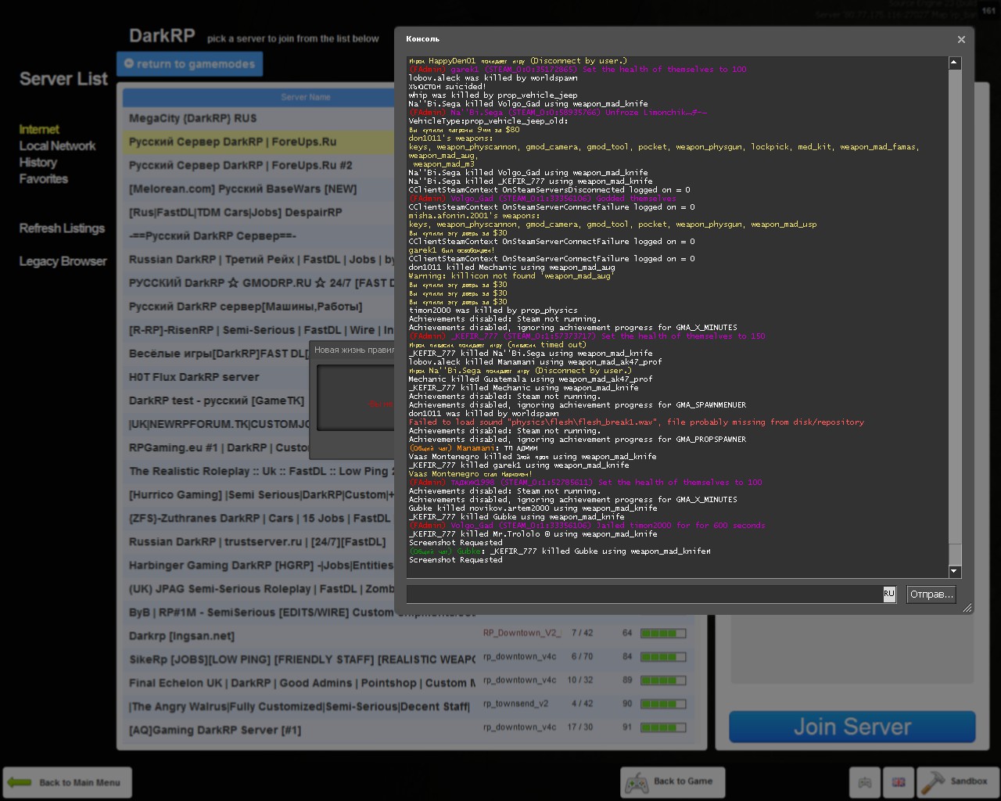Click the Отправ... send button
1001x801 pixels.
[x=931, y=594]
